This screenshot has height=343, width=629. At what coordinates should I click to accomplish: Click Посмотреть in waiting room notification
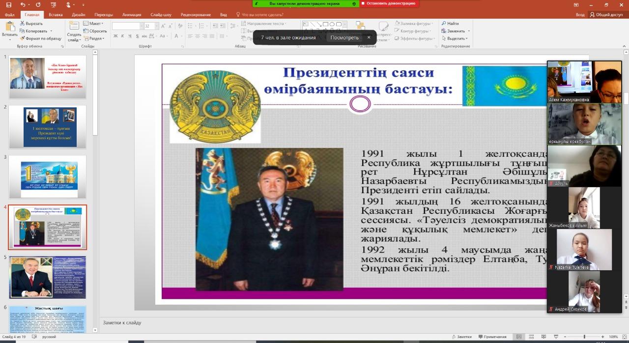344,37
